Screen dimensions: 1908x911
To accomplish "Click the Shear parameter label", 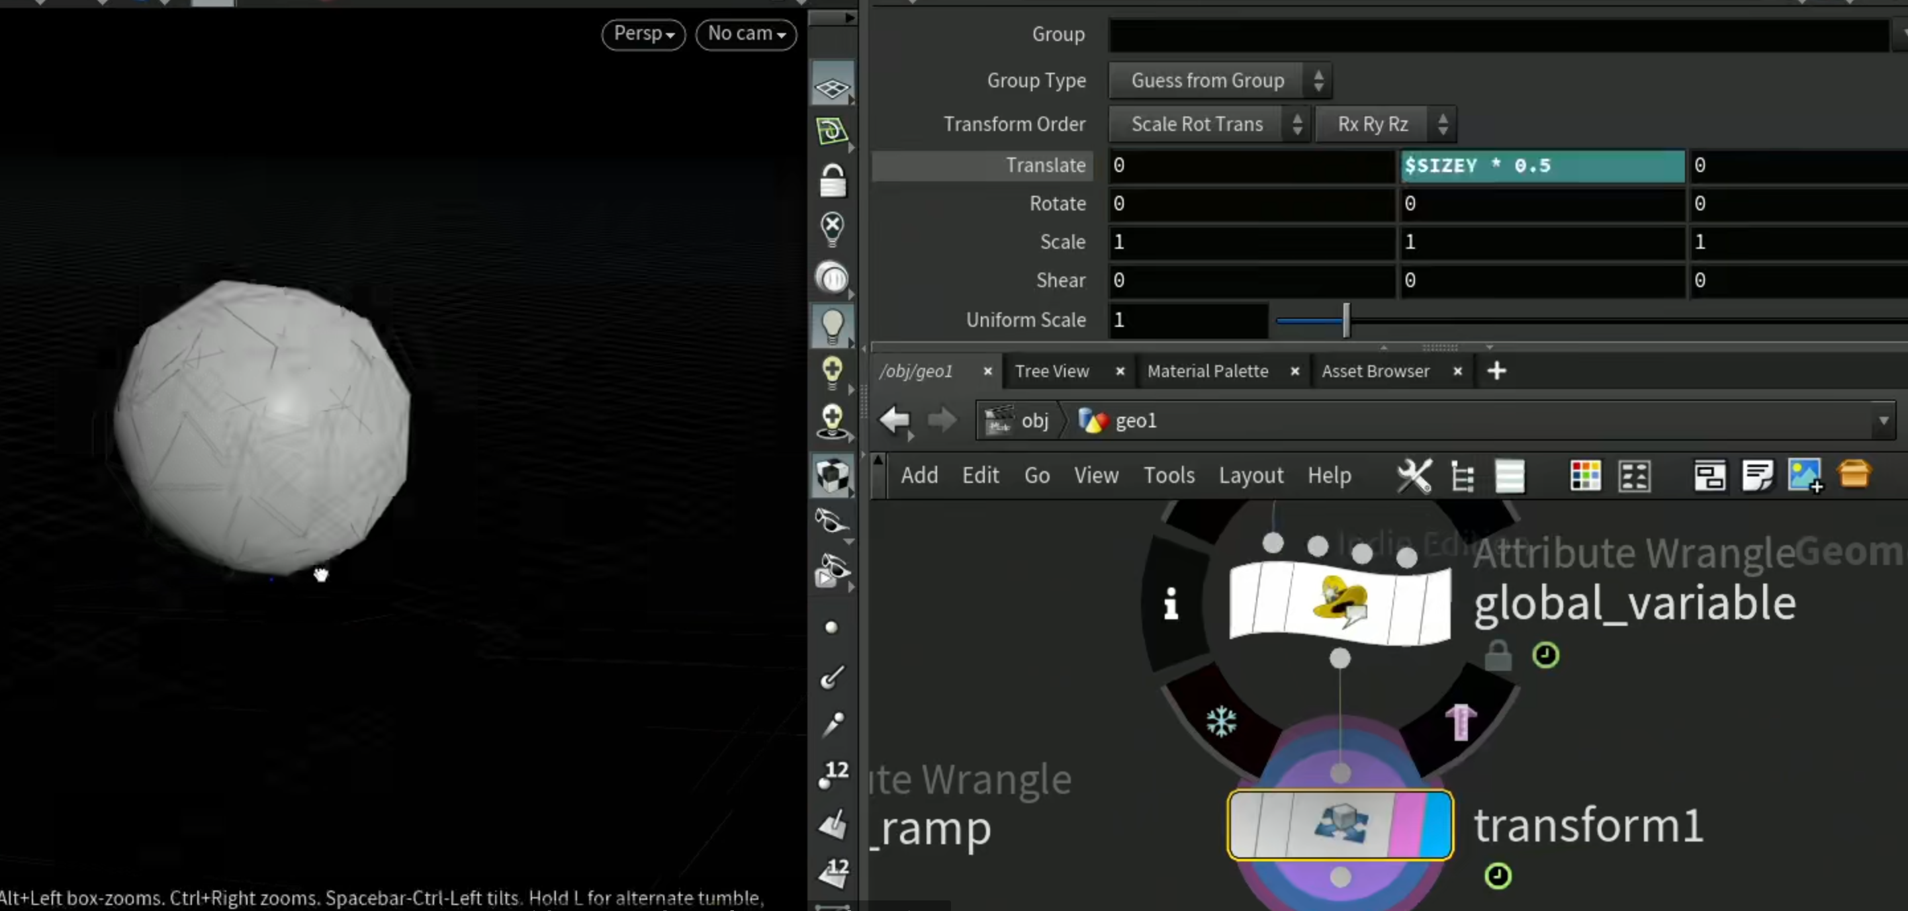I will coord(1061,281).
